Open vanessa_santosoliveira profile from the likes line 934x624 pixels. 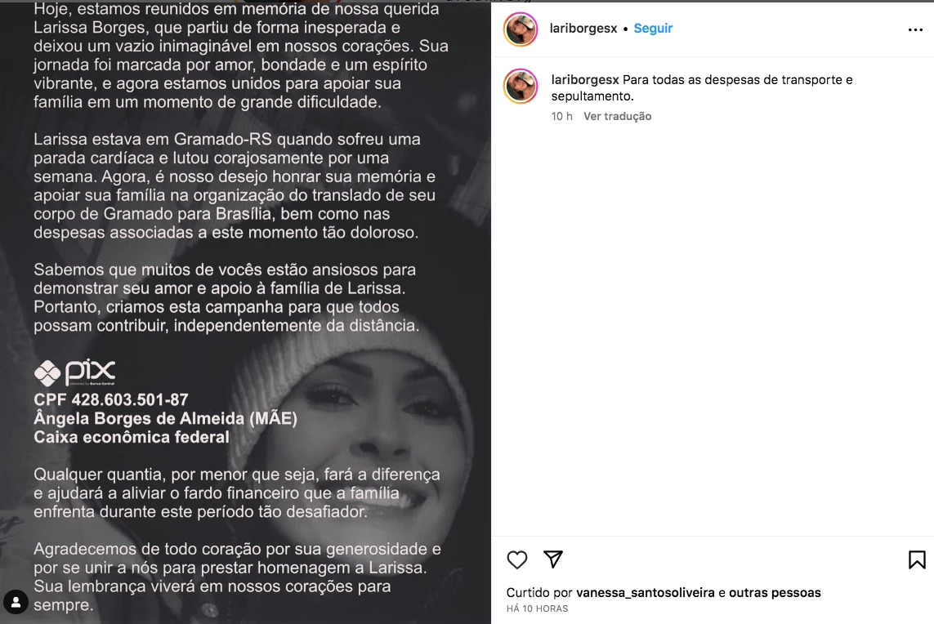[x=645, y=592]
